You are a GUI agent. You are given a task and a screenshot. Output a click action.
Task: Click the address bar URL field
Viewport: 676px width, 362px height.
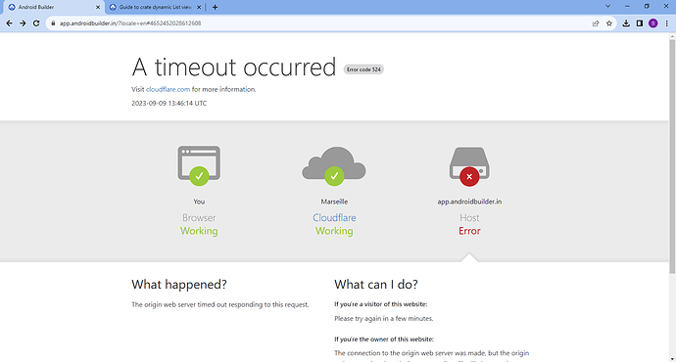pyautogui.click(x=323, y=23)
